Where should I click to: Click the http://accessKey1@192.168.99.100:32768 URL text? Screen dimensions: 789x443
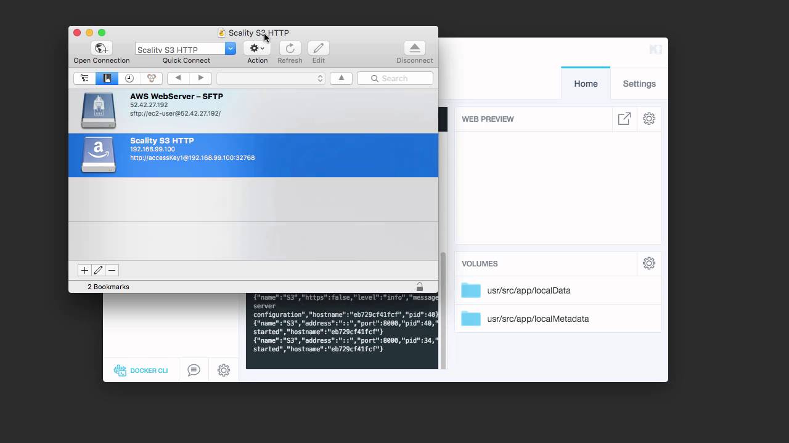click(x=192, y=158)
